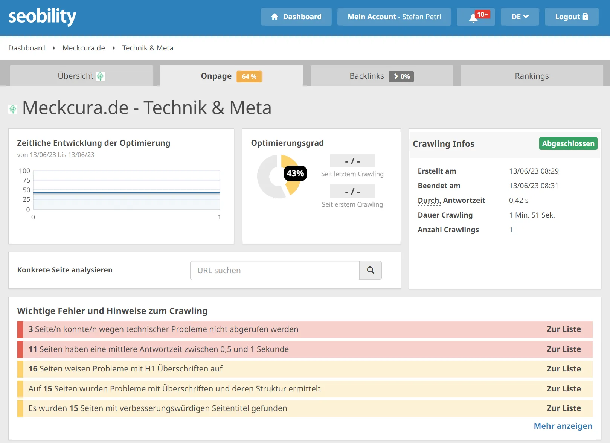Click the 0% Backlinks badge
This screenshot has width=610, height=443.
coord(401,76)
